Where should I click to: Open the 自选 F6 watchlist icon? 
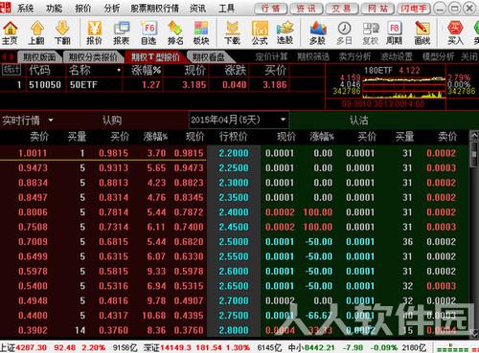click(x=148, y=33)
